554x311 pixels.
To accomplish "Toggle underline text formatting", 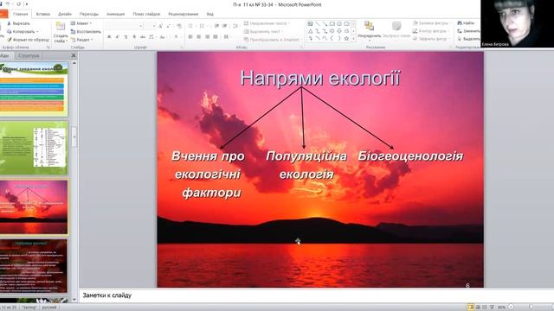I will click(126, 36).
